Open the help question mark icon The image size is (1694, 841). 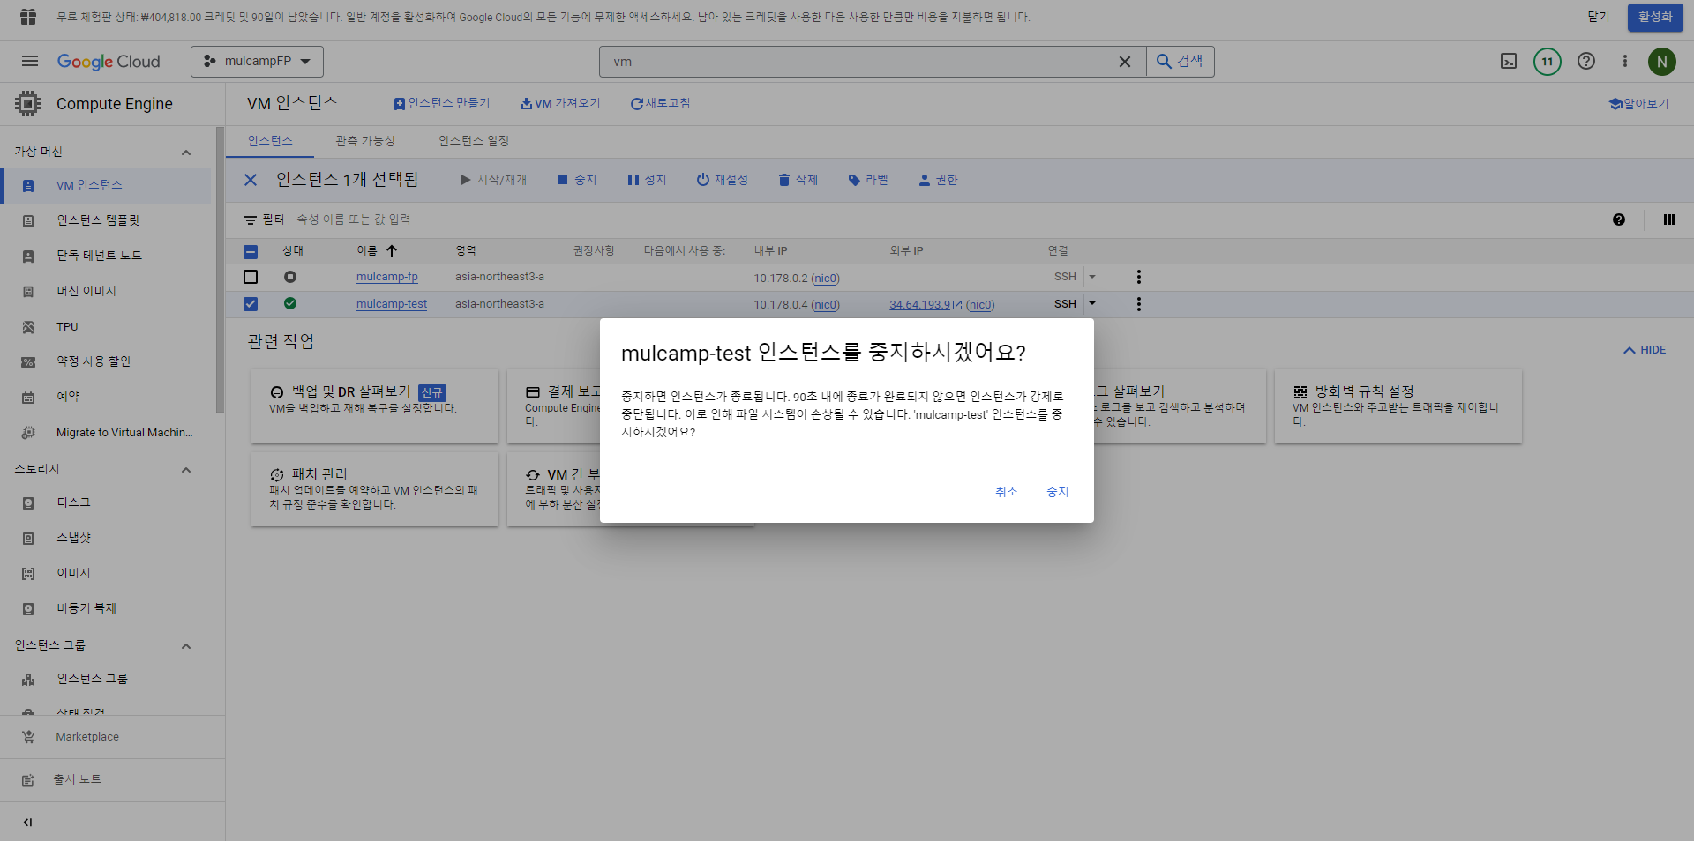tap(1586, 61)
